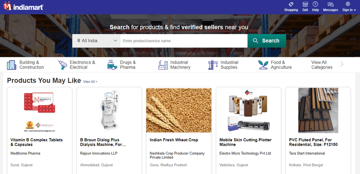This screenshot has height=174, width=360.
Task: Open B Braun dialysis machine product image
Action: tap(109, 110)
